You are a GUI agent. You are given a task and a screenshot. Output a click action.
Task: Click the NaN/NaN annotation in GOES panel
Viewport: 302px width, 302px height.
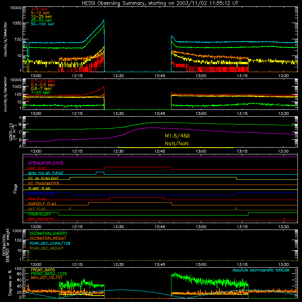click(x=177, y=143)
